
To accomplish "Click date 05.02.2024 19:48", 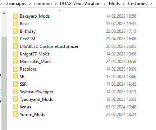I will click(x=121, y=107).
